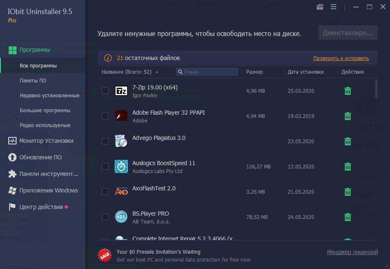Open Приложения Windows section
Image resolution: width=390 pixels, height=269 pixels.
tap(48, 190)
